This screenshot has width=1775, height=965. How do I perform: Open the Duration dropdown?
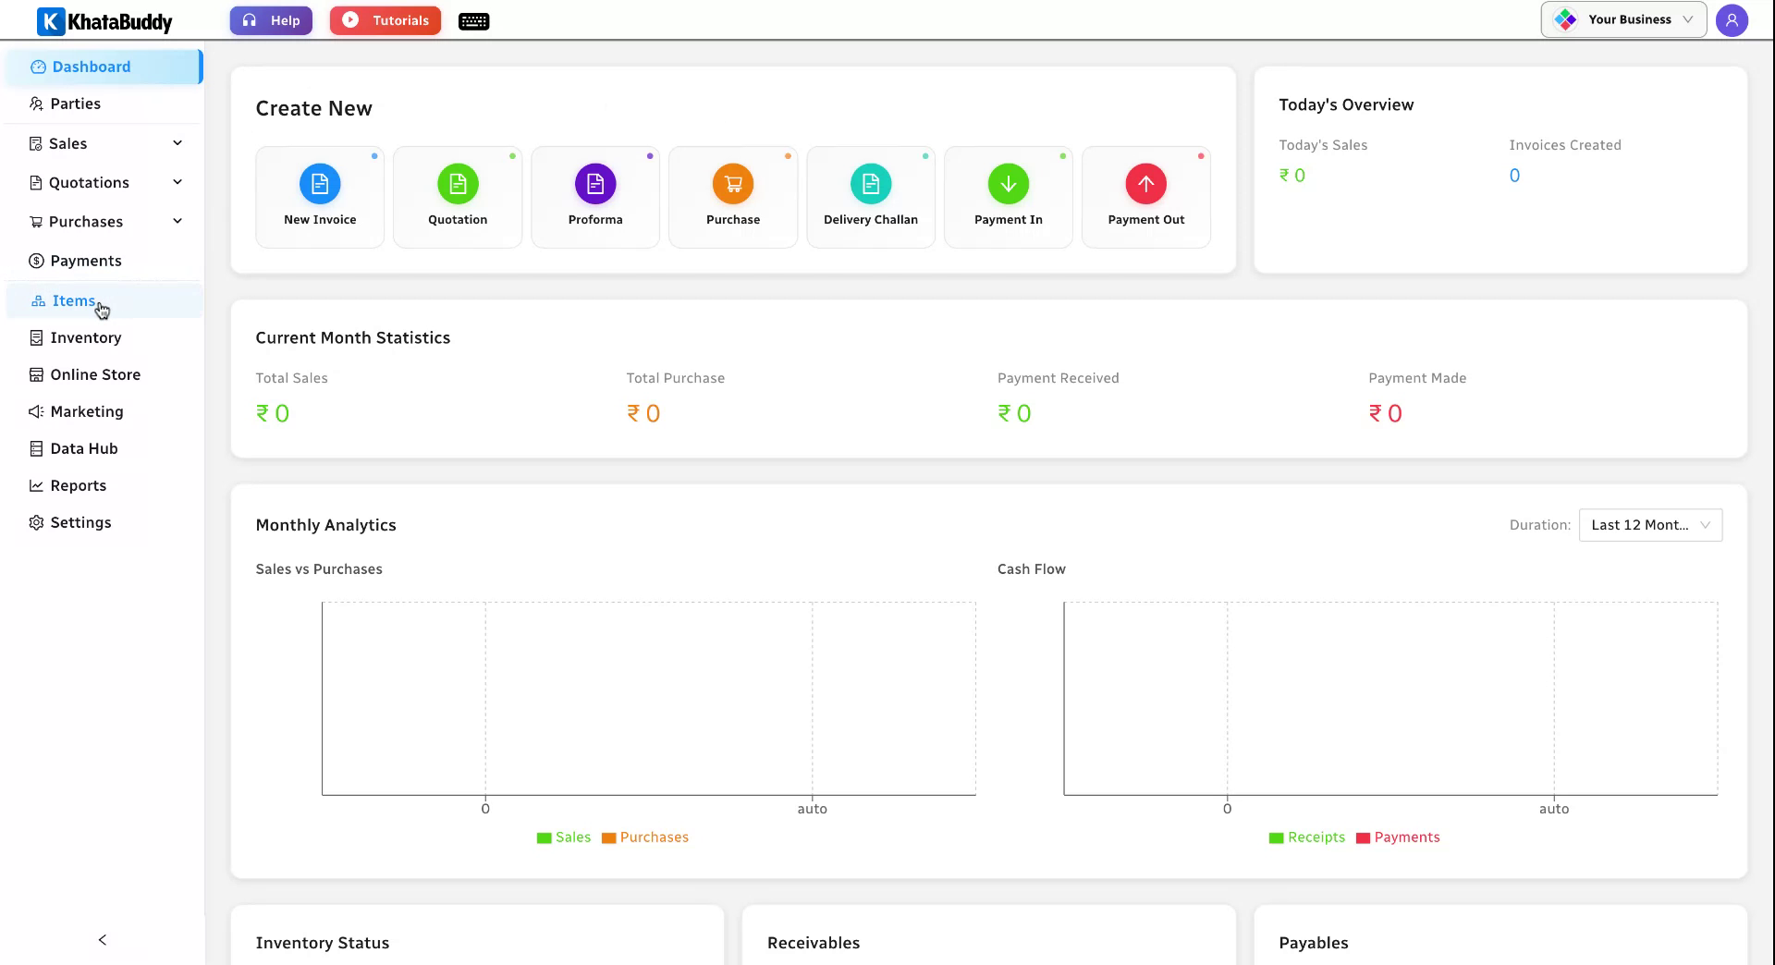(1650, 525)
